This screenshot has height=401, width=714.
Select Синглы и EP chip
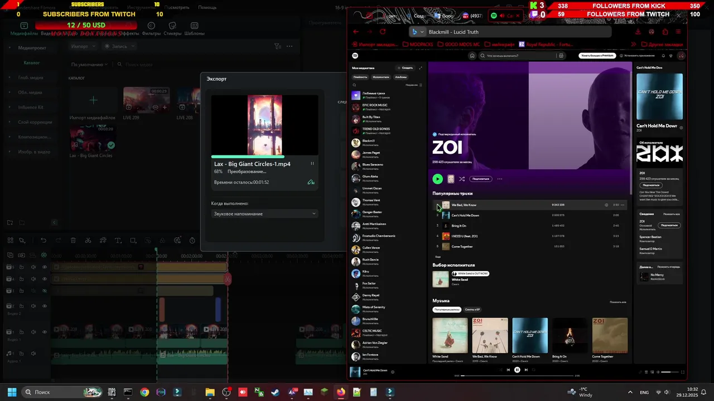[x=472, y=310]
